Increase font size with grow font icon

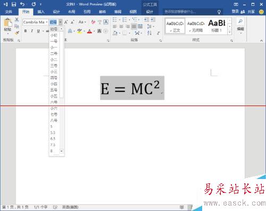pyautogui.click(x=66, y=22)
